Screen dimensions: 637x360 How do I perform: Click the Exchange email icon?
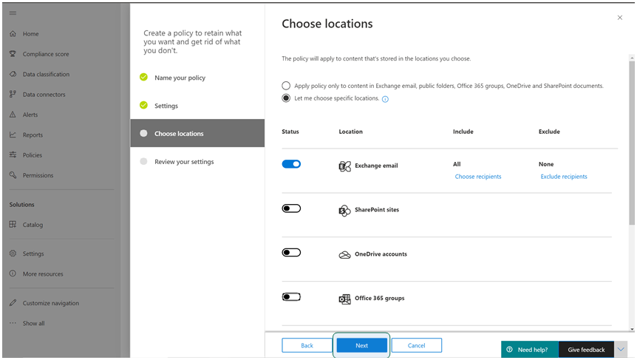point(344,166)
